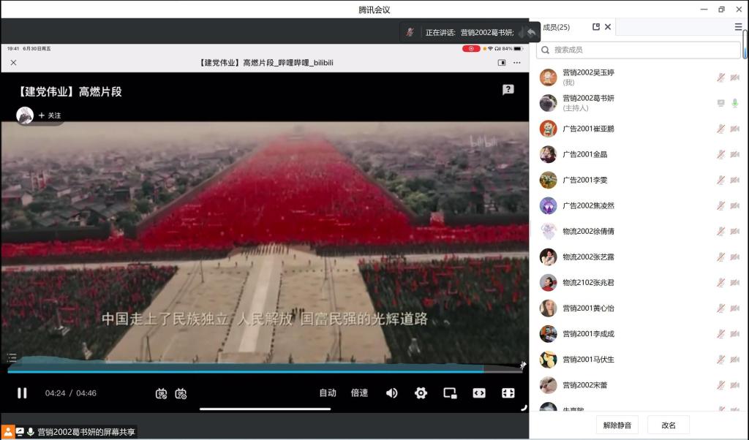Image resolution: width=749 pixels, height=440 pixels.
Task: Click 解除静音 unmute button
Action: [x=617, y=425]
